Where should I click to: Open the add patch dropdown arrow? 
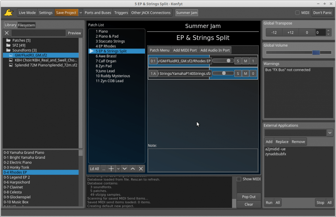118,169
